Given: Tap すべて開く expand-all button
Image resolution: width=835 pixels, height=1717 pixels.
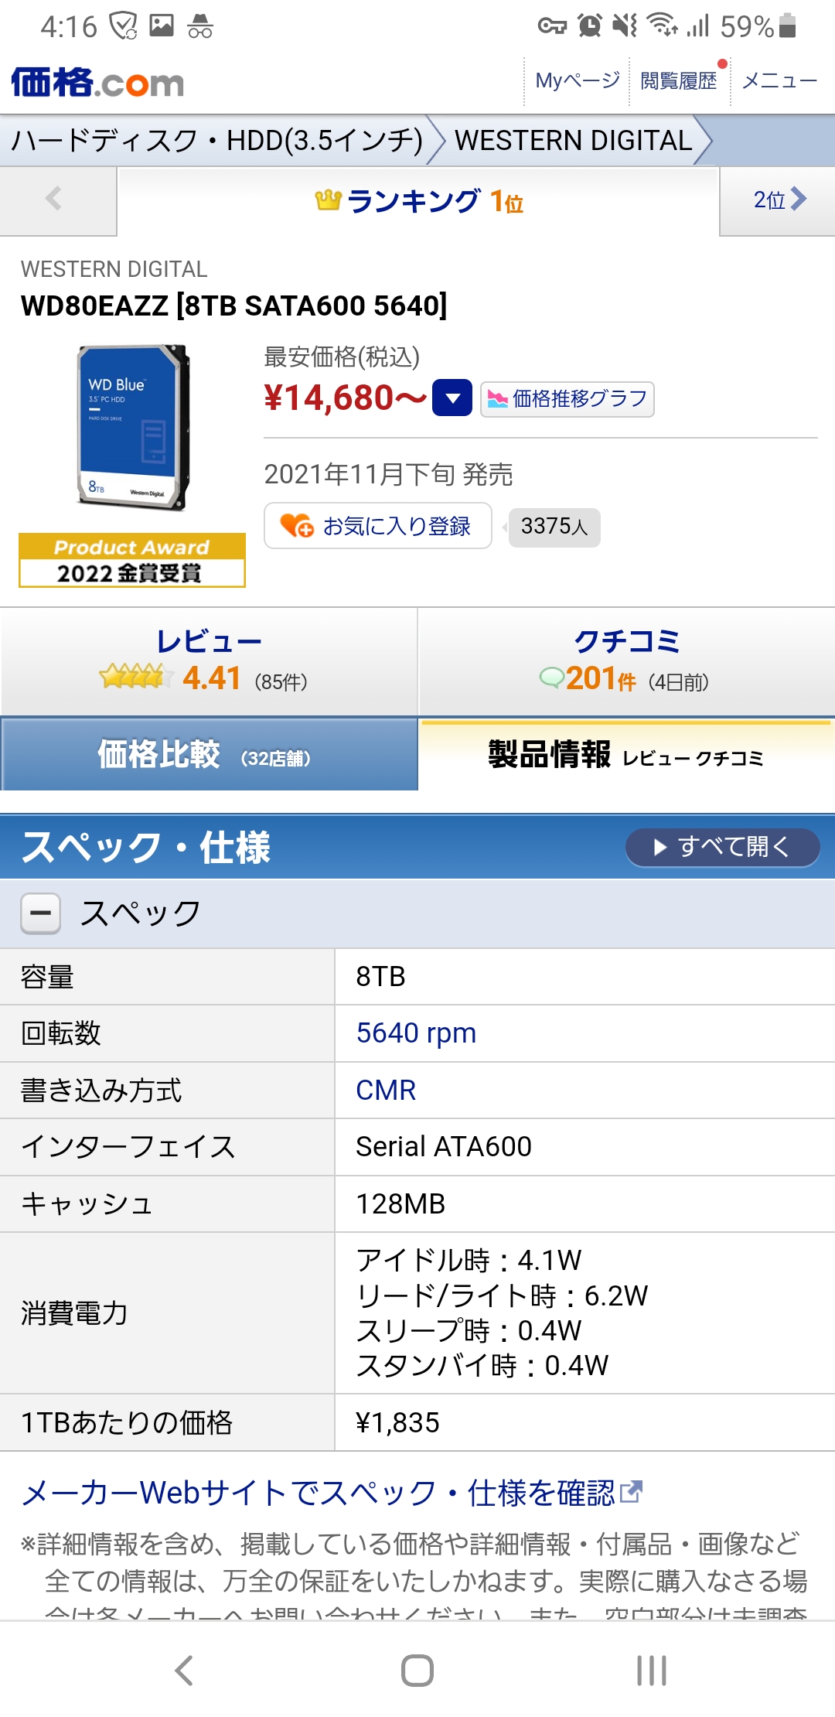Looking at the screenshot, I should (x=722, y=847).
